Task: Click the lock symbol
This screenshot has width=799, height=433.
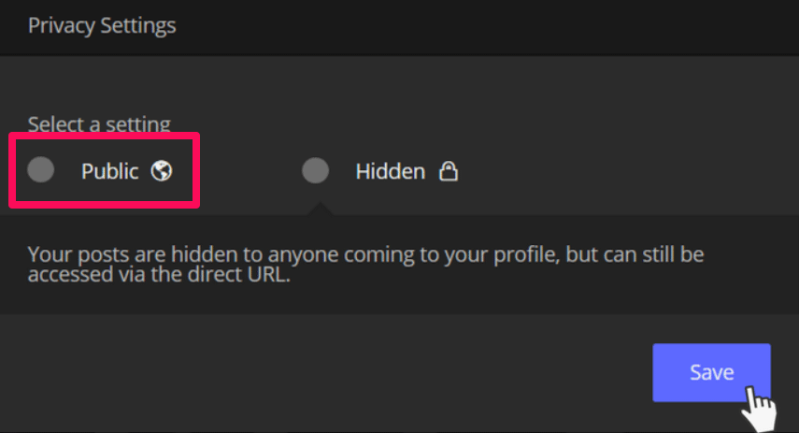Action: [449, 171]
